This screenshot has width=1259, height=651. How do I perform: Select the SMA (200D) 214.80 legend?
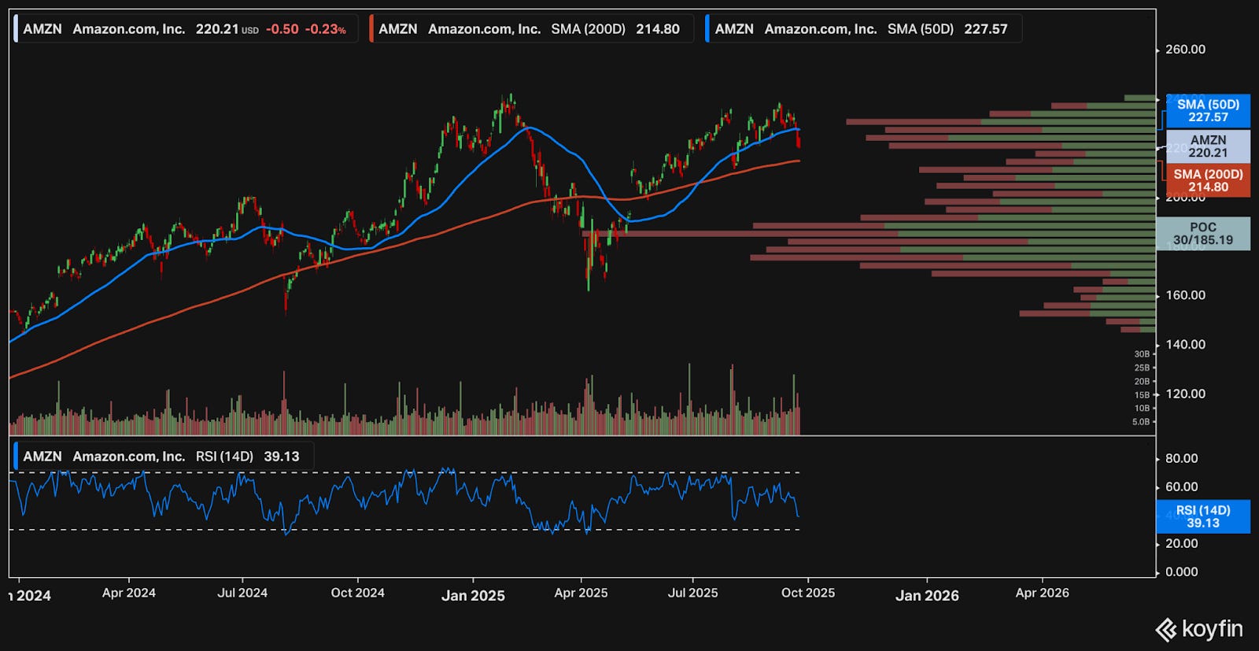(531, 29)
